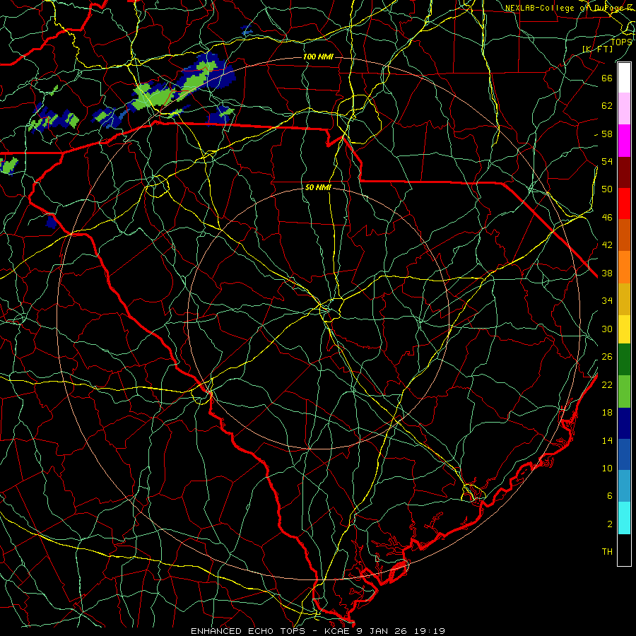Click the cyan 2-6 kft color band
This screenshot has width=636, height=636.
pos(624,518)
